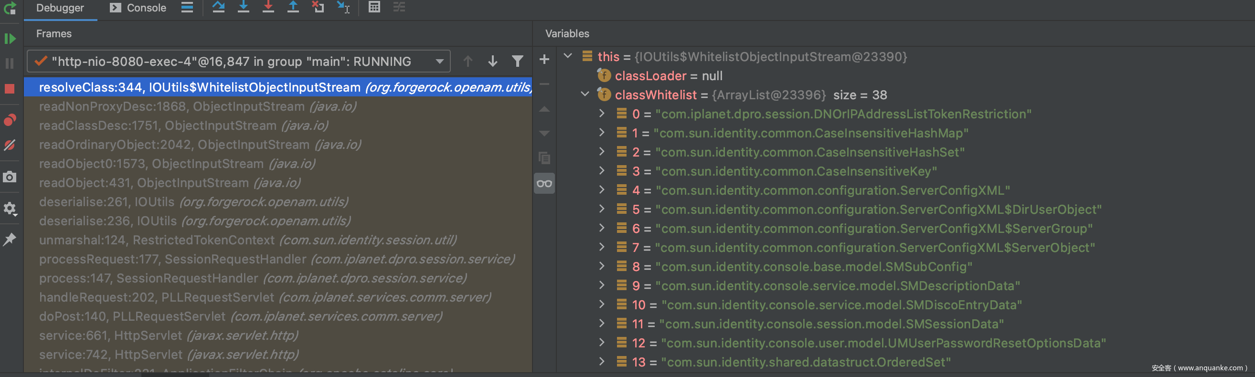Select the Debugger tab

(x=60, y=8)
